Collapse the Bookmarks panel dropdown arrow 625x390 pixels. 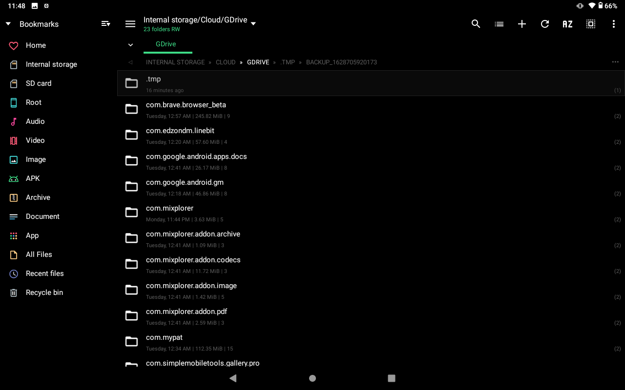(8, 23)
